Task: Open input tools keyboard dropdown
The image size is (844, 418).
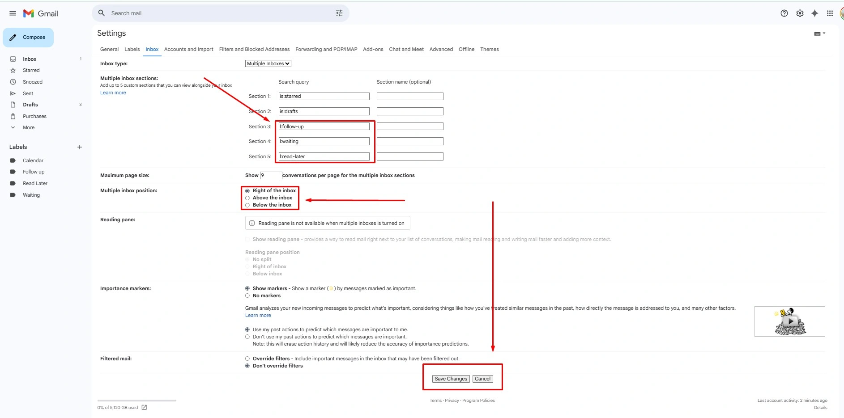Action: point(819,34)
